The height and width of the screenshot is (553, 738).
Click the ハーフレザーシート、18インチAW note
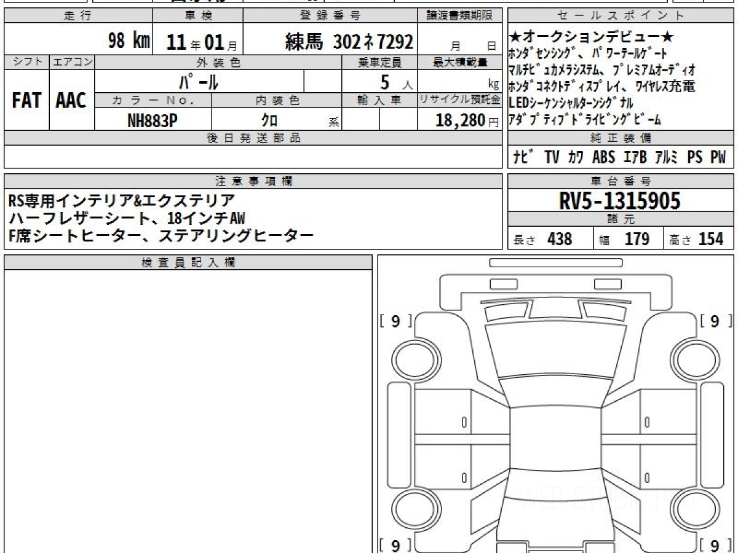tap(127, 218)
